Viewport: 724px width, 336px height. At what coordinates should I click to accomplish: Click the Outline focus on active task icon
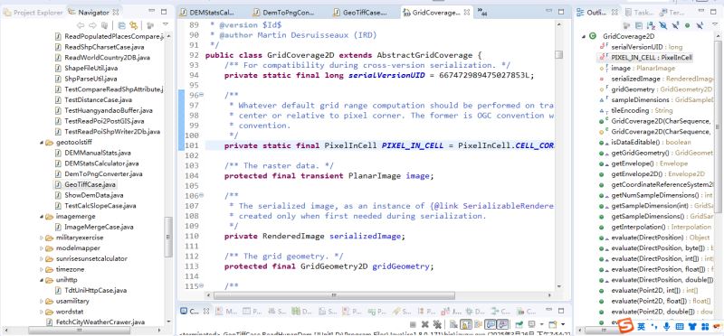pos(626,25)
